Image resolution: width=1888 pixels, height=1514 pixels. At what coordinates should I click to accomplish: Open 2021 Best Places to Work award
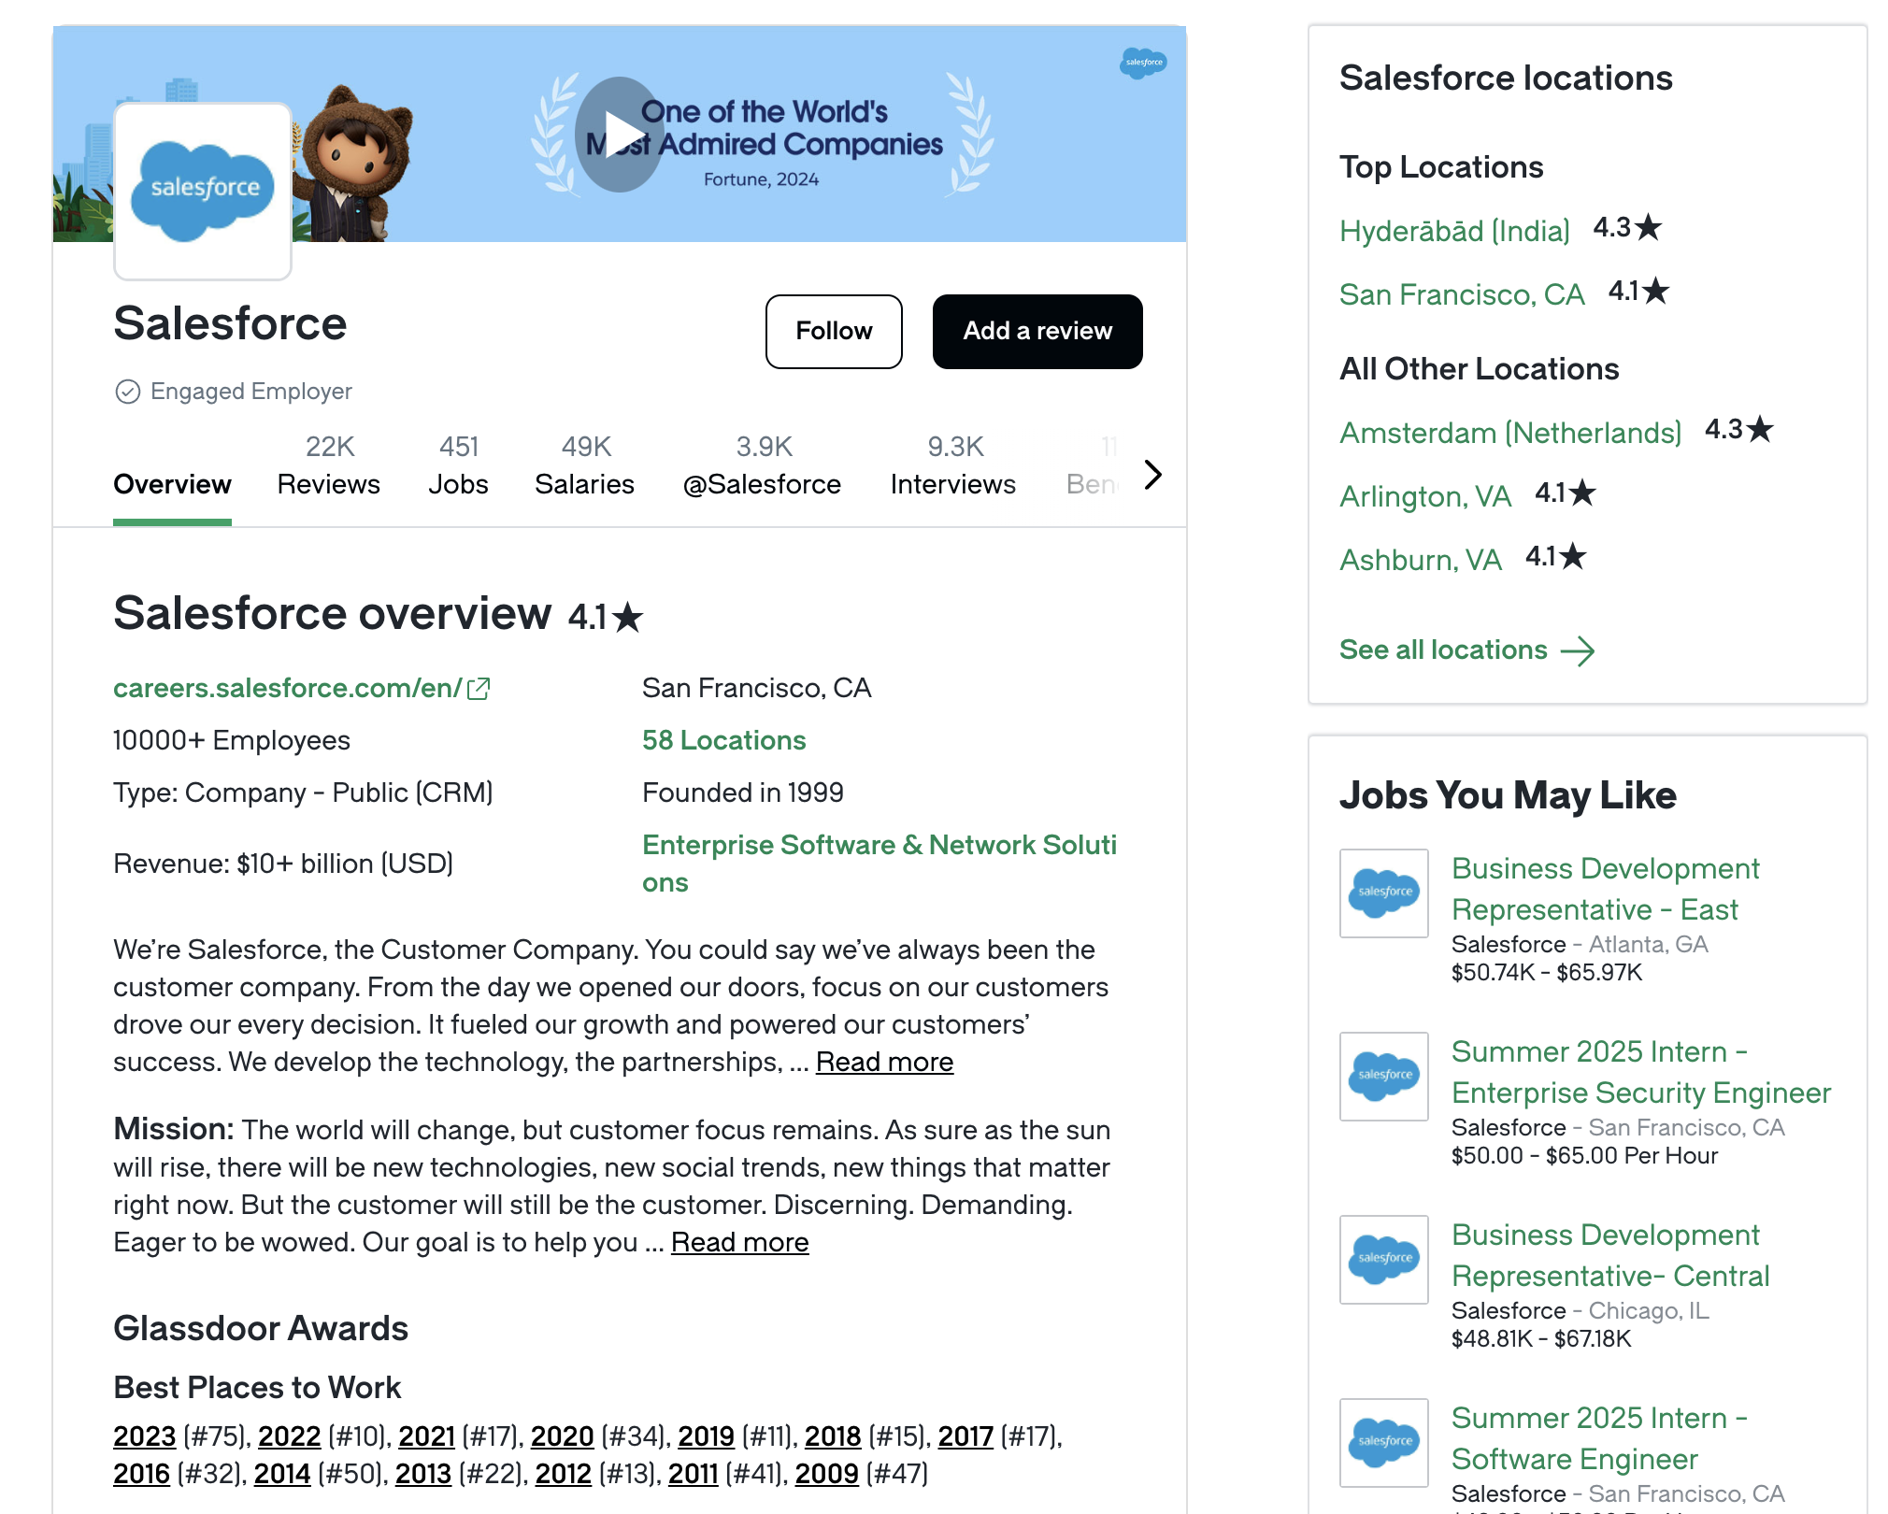(427, 1436)
